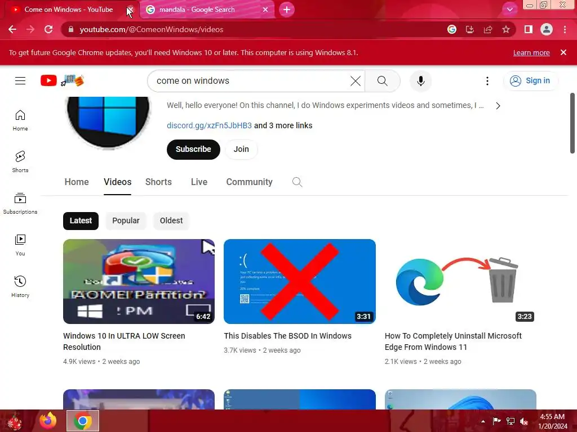Image resolution: width=577 pixels, height=432 pixels.
Task: Open History in YouTube sidebar
Action: (x=20, y=286)
